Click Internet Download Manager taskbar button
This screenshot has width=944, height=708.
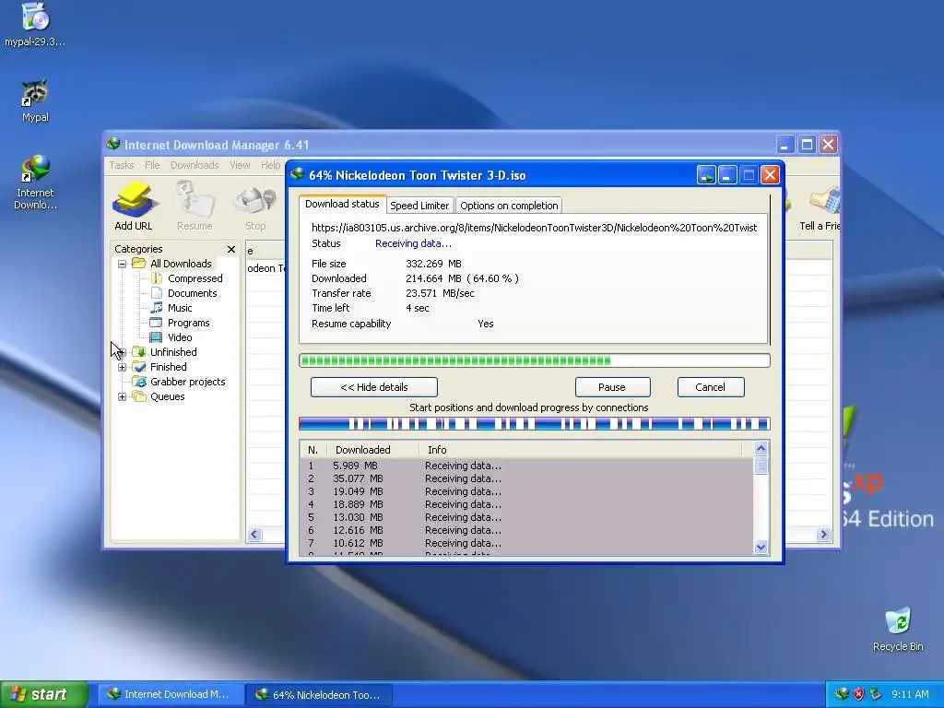pyautogui.click(x=171, y=694)
